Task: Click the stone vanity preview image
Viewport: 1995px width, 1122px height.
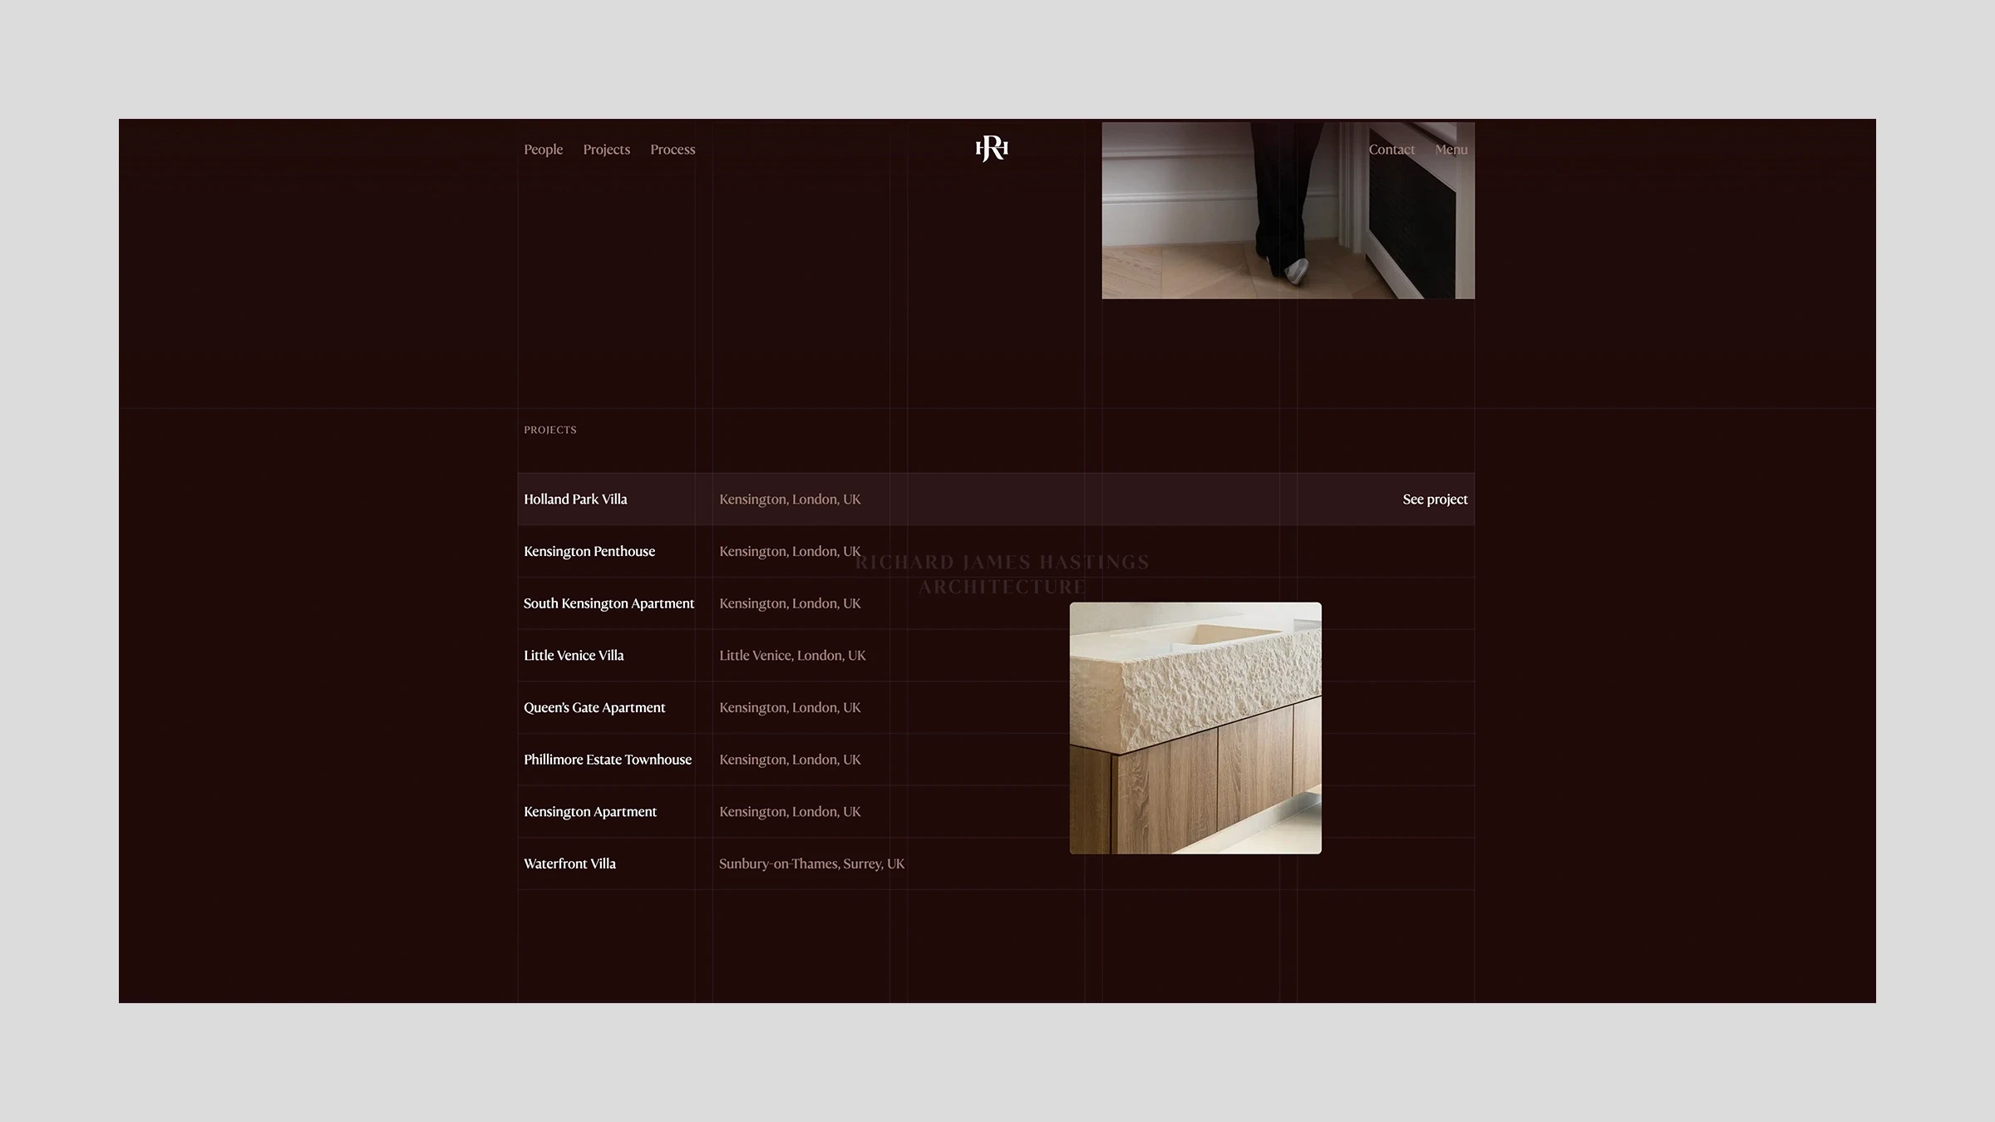Action: (1195, 728)
